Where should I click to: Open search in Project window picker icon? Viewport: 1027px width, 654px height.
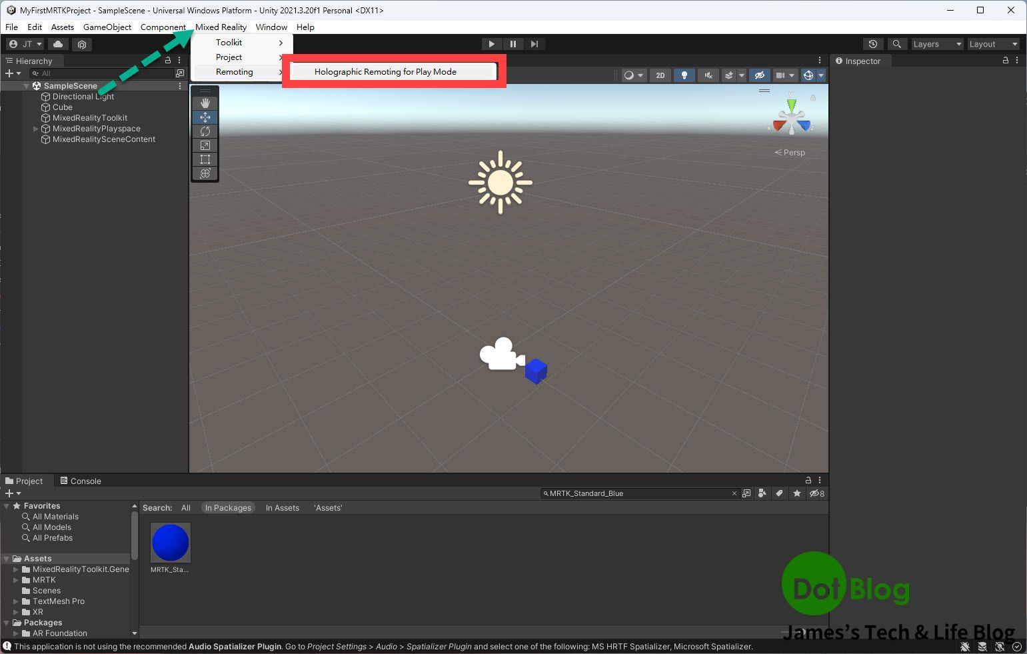(746, 493)
